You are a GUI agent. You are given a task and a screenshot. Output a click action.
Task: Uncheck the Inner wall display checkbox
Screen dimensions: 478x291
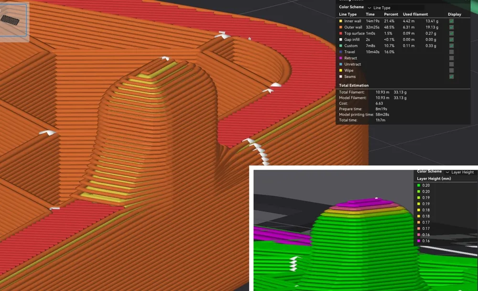click(x=451, y=21)
